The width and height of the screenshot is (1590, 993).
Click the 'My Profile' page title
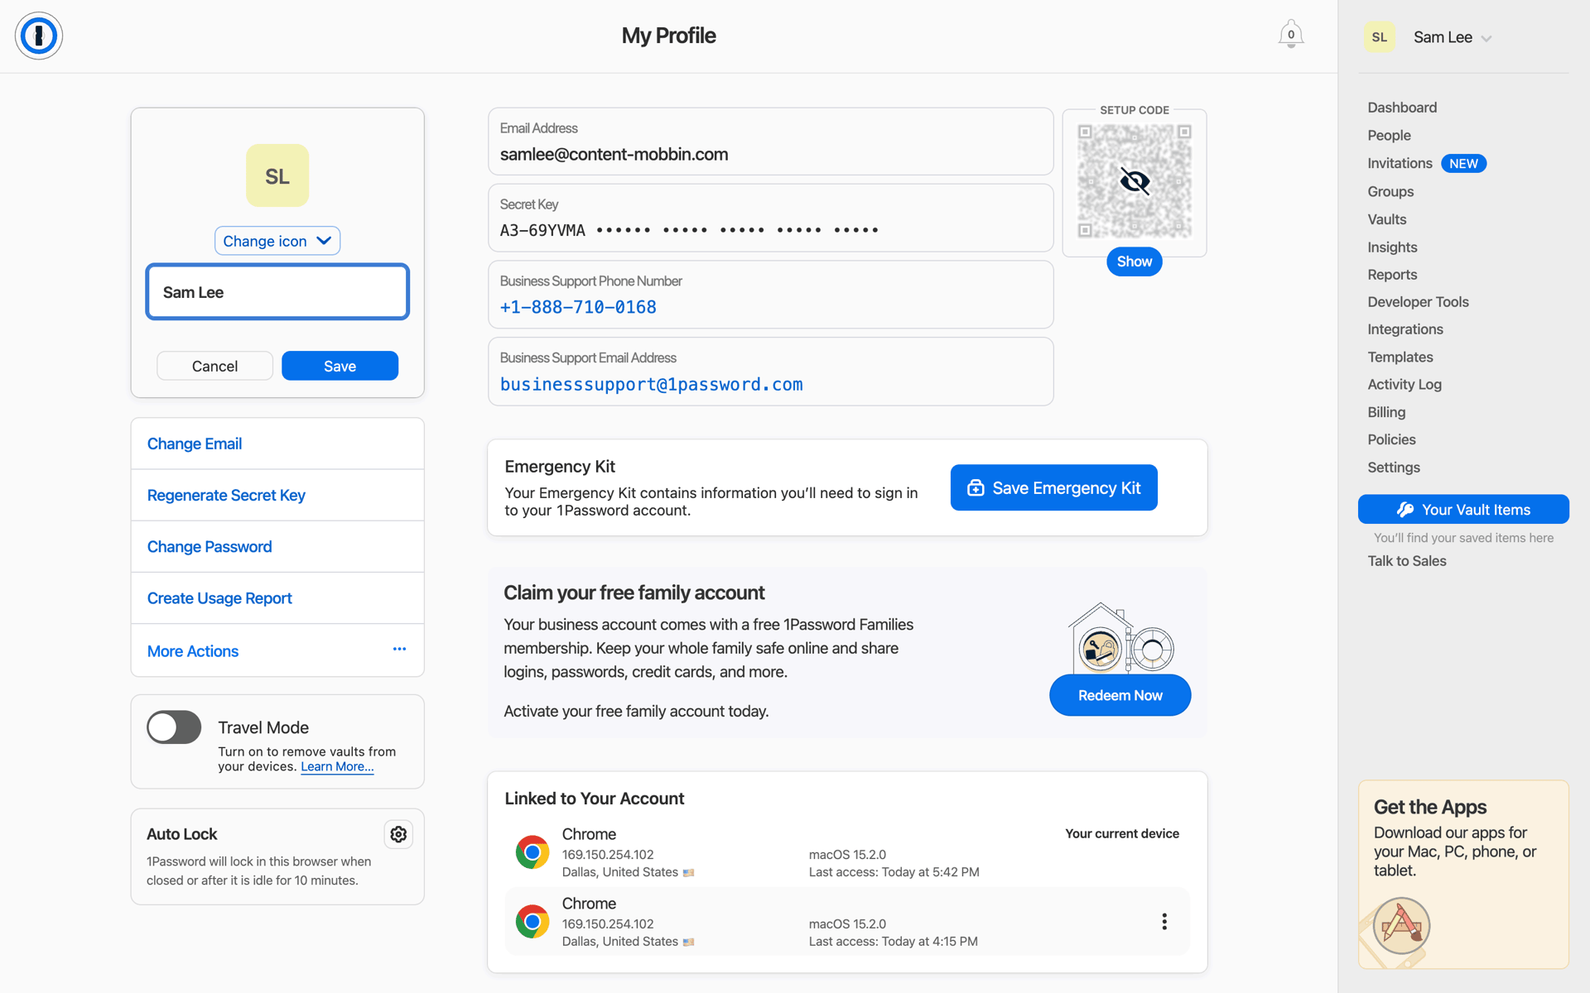668,36
